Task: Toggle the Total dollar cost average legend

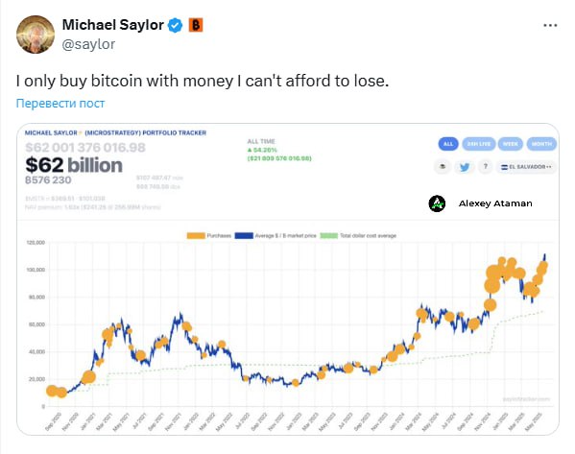Action: 358,235
